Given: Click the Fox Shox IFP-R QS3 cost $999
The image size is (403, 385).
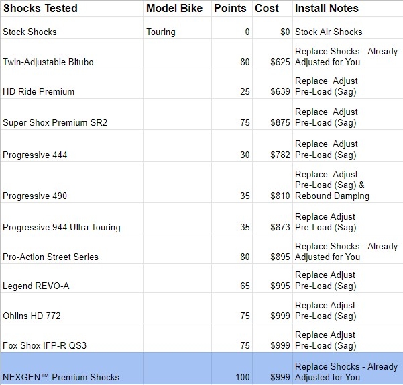Looking at the screenshot, I should pos(272,338).
